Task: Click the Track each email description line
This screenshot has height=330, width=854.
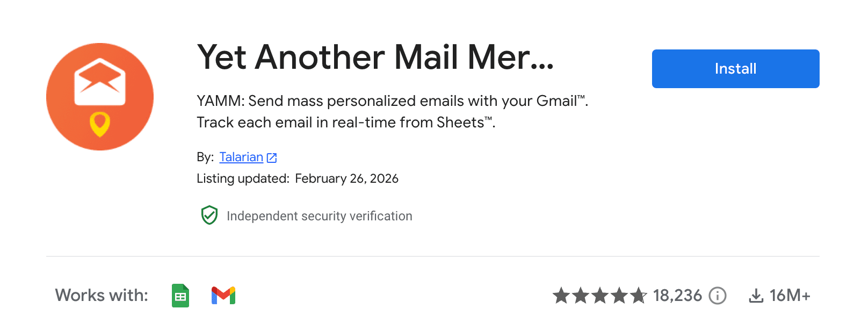Action: click(345, 123)
